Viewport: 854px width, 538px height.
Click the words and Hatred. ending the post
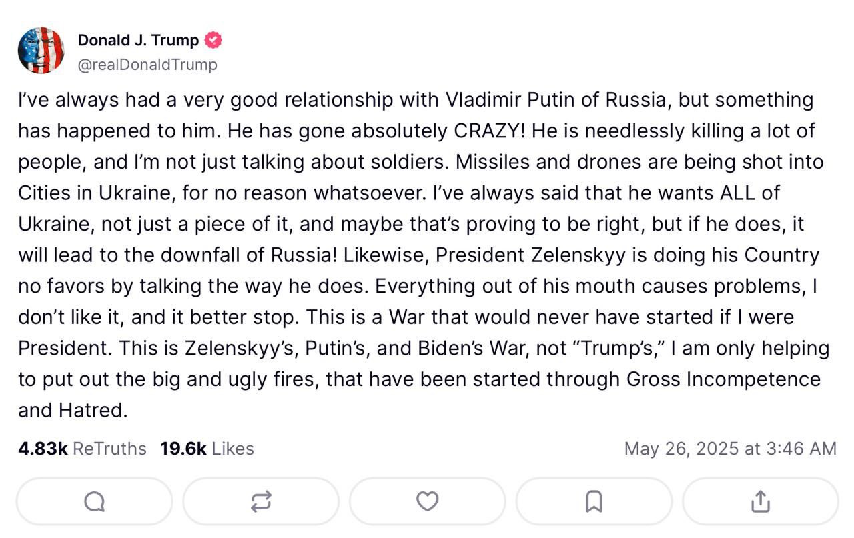pyautogui.click(x=72, y=411)
